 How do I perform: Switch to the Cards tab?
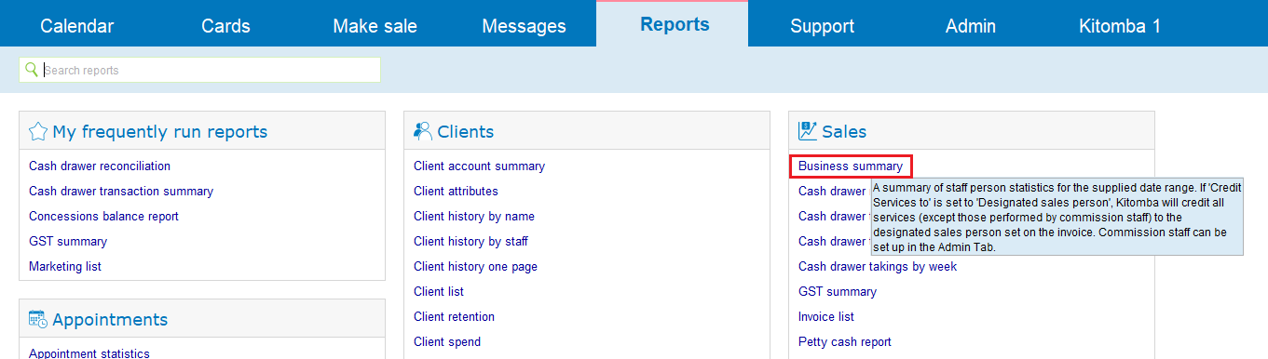point(225,26)
